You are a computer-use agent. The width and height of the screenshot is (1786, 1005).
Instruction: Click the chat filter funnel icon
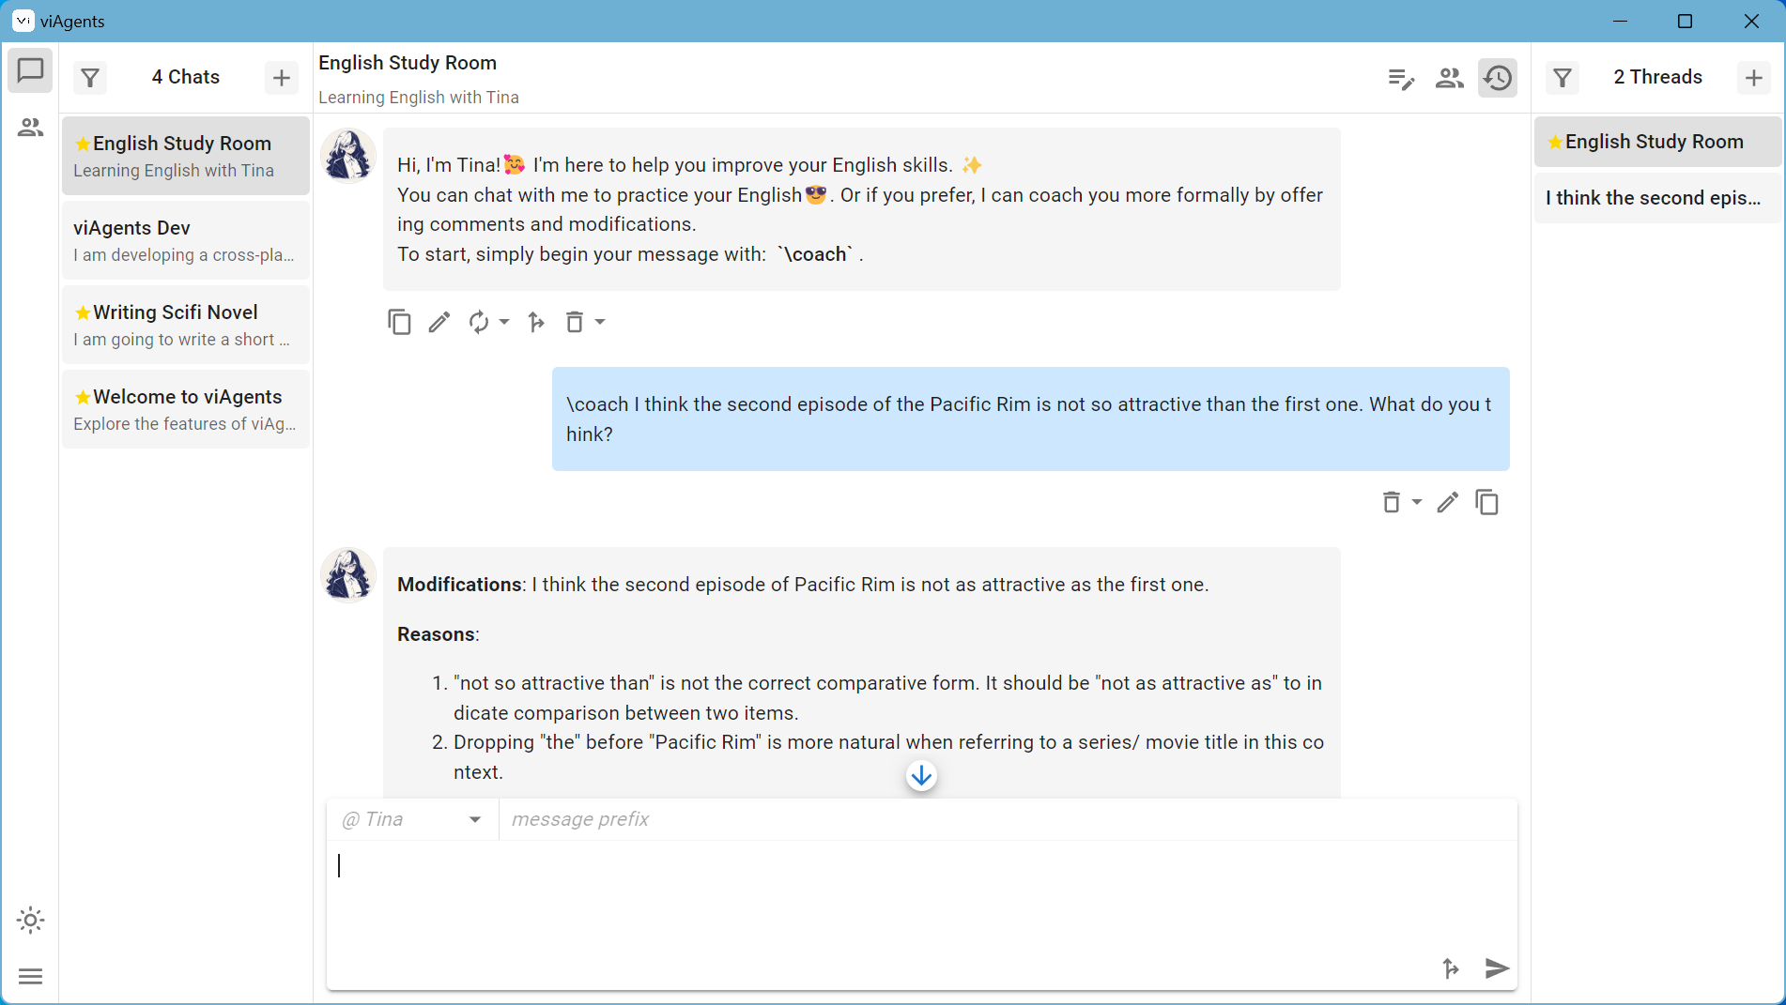point(90,78)
